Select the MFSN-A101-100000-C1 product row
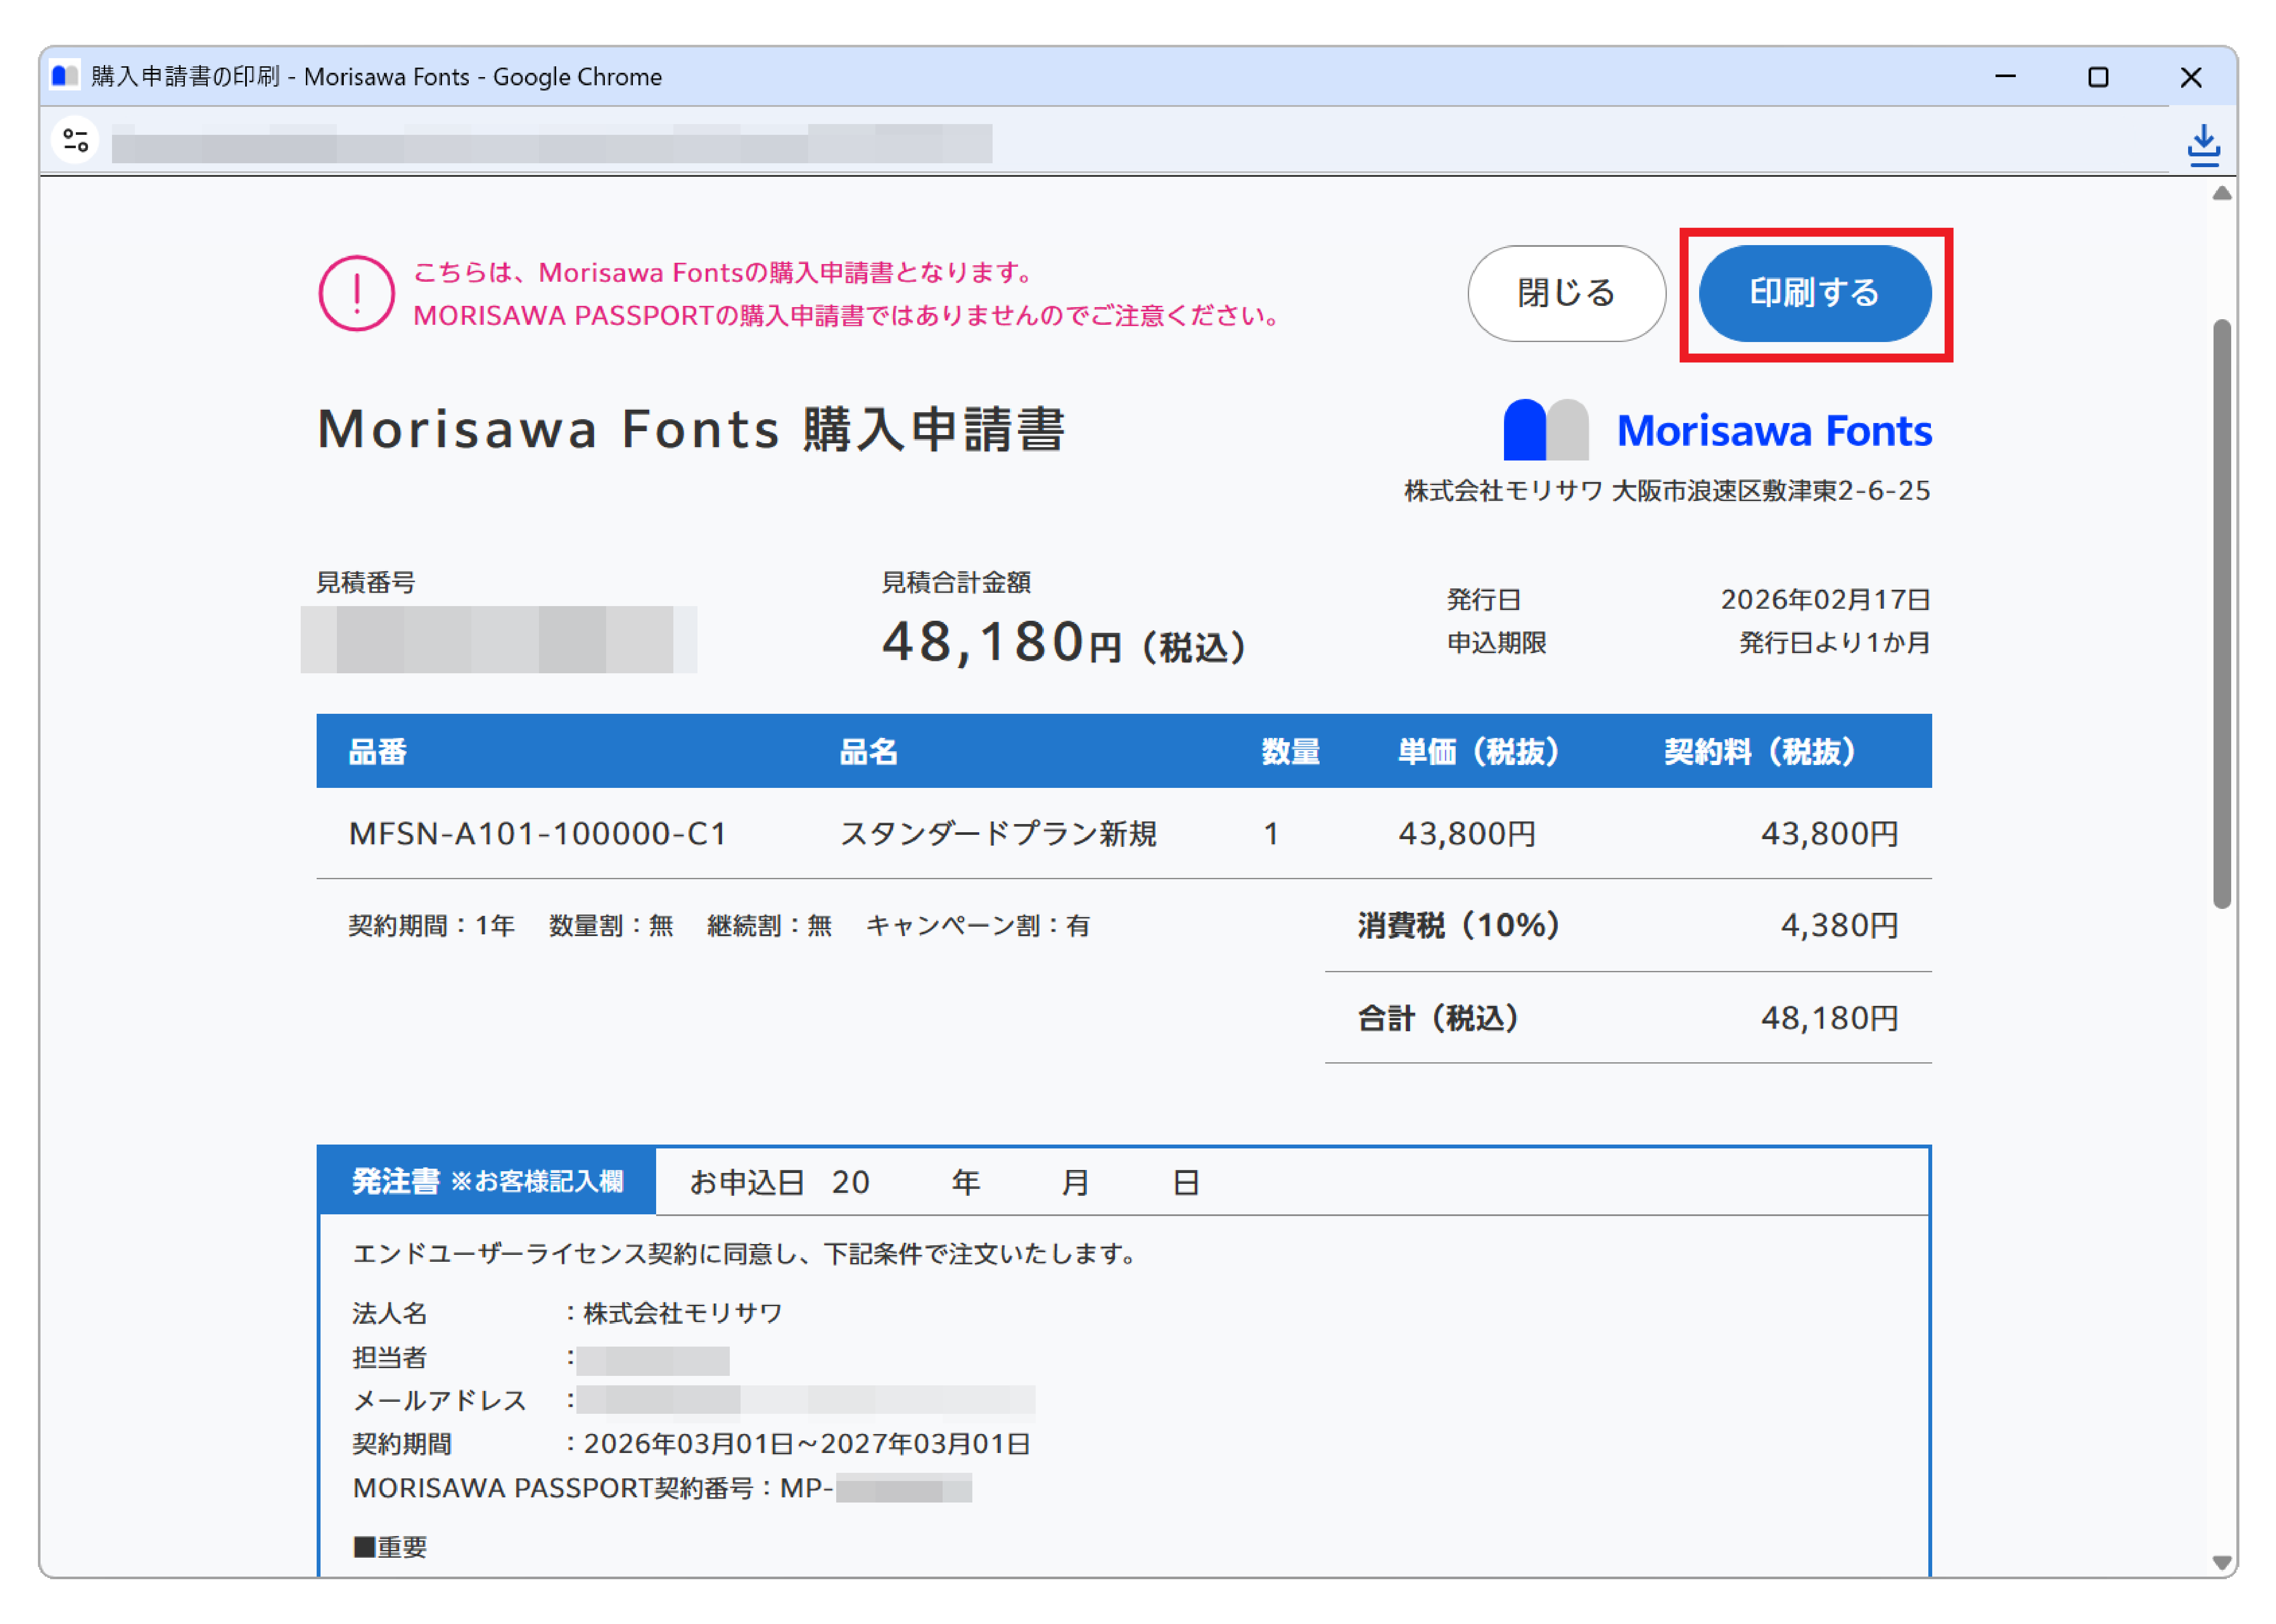This screenshot has width=2276, height=1624. [x=537, y=833]
